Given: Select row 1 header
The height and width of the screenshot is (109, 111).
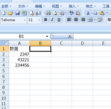Looking at the screenshot, I should point(4,49).
